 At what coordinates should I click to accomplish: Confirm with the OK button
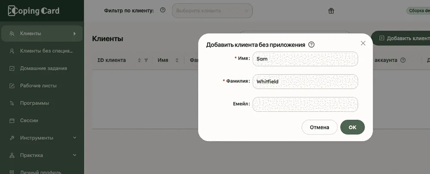coord(353,127)
